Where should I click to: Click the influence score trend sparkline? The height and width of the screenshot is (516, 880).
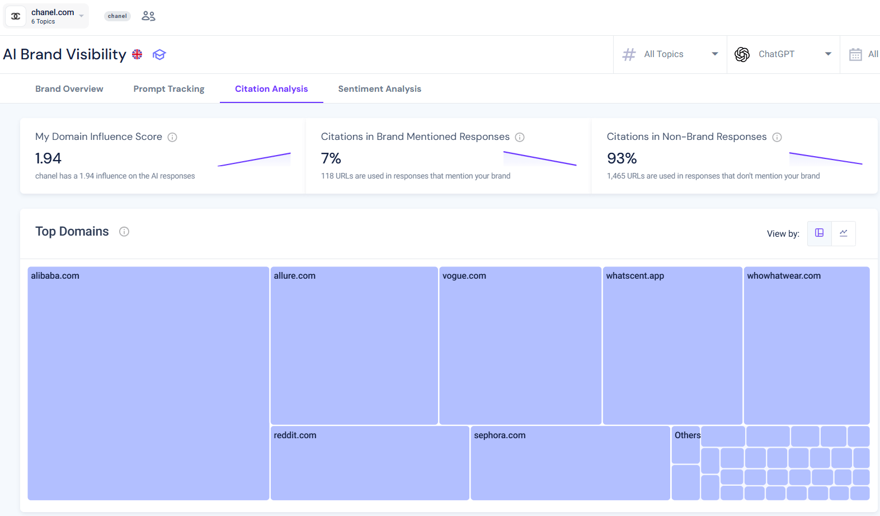[254, 160]
